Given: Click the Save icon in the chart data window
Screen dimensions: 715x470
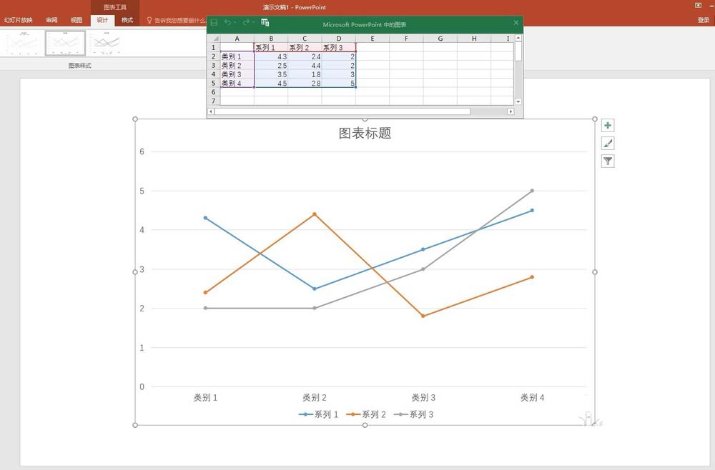Looking at the screenshot, I should click(214, 22).
